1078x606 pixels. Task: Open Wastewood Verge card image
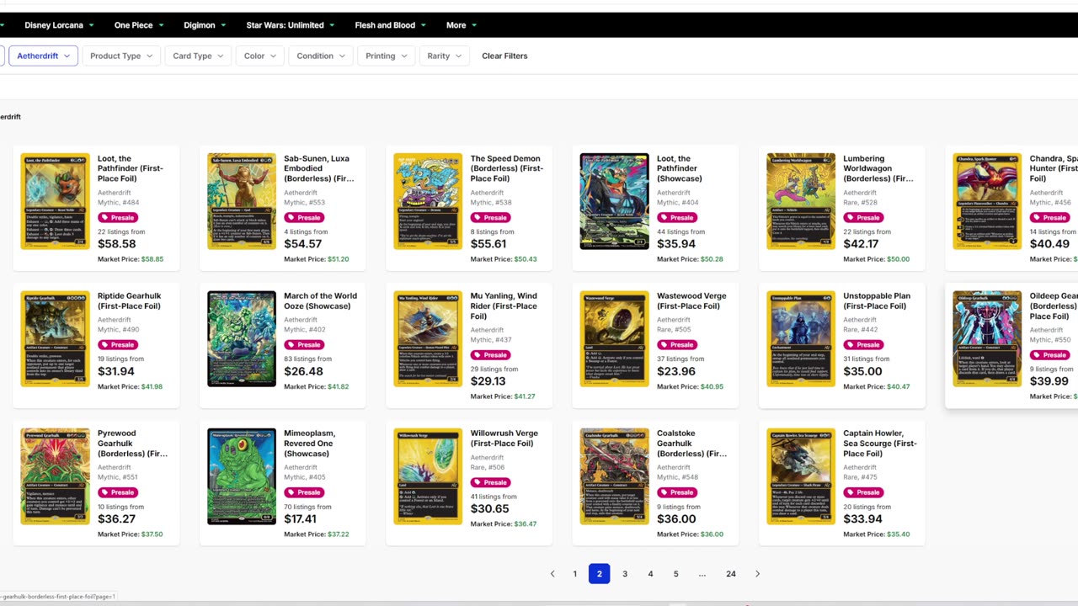pyautogui.click(x=614, y=338)
